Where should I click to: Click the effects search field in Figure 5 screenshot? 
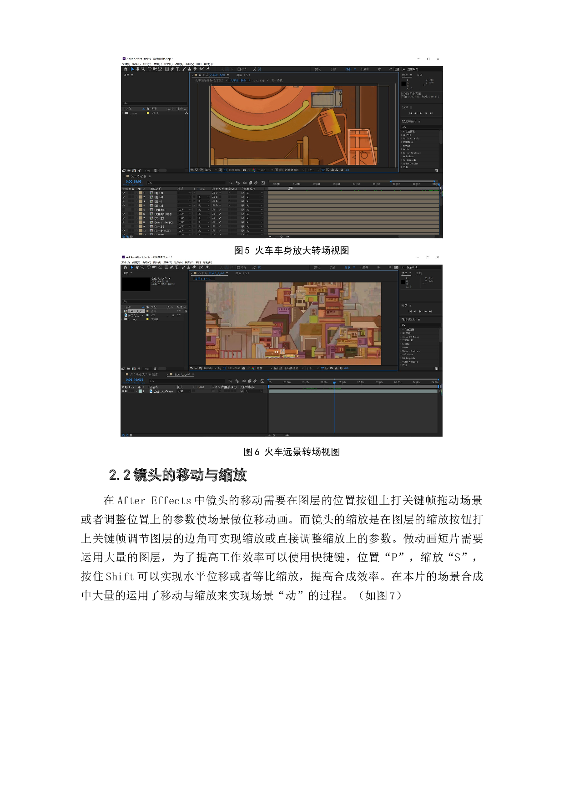(421, 127)
